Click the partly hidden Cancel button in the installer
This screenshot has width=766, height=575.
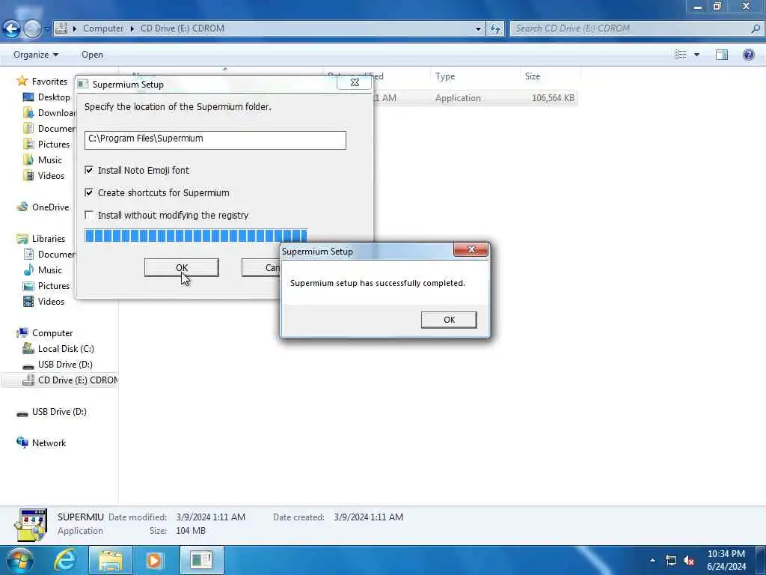(261, 267)
